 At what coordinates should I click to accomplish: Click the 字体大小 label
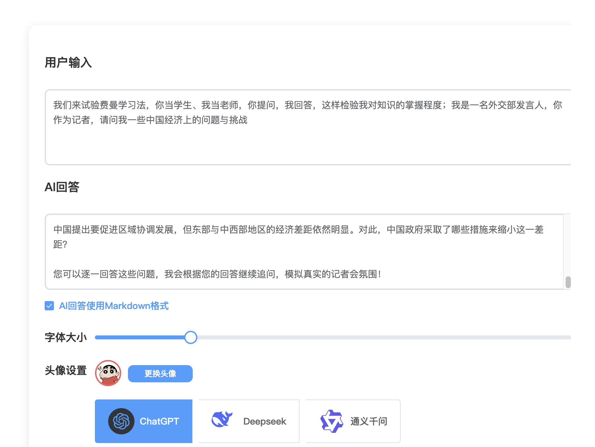(x=66, y=337)
